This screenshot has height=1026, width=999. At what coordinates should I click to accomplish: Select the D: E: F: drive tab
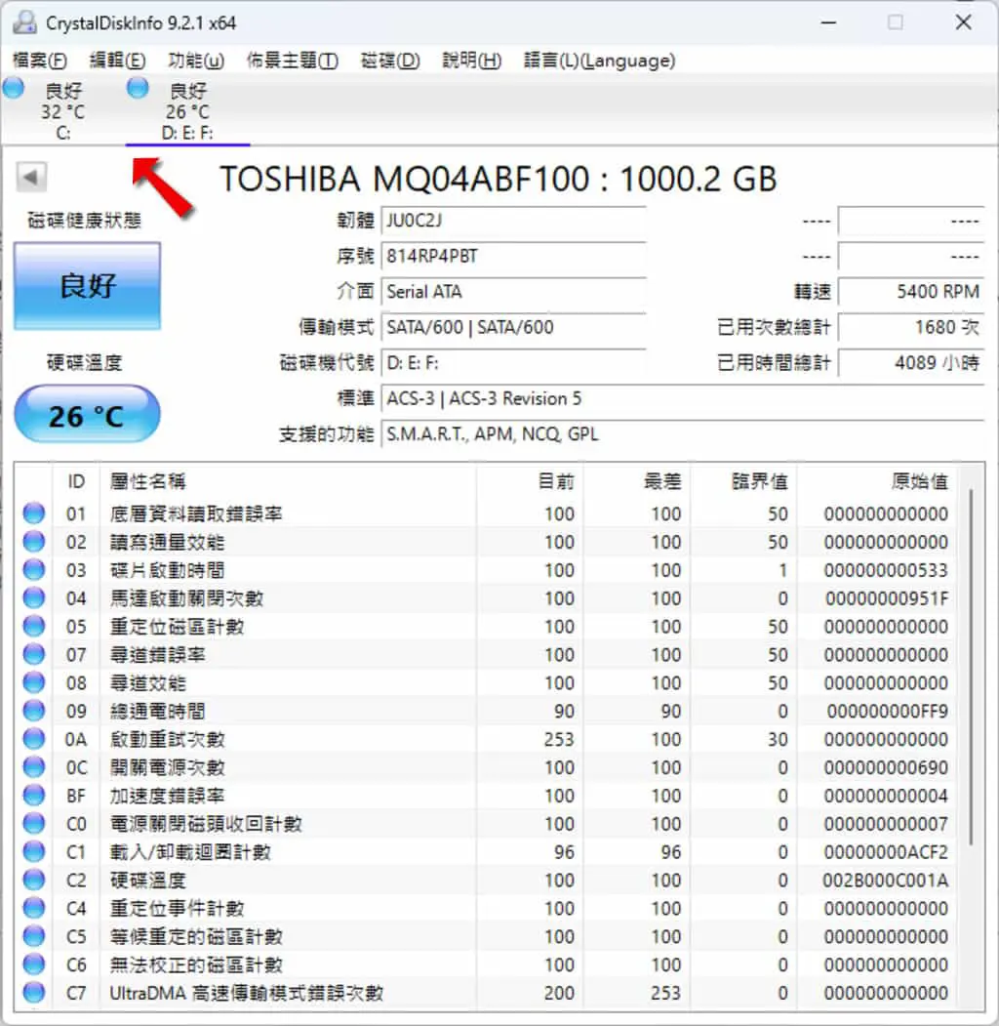(x=187, y=111)
